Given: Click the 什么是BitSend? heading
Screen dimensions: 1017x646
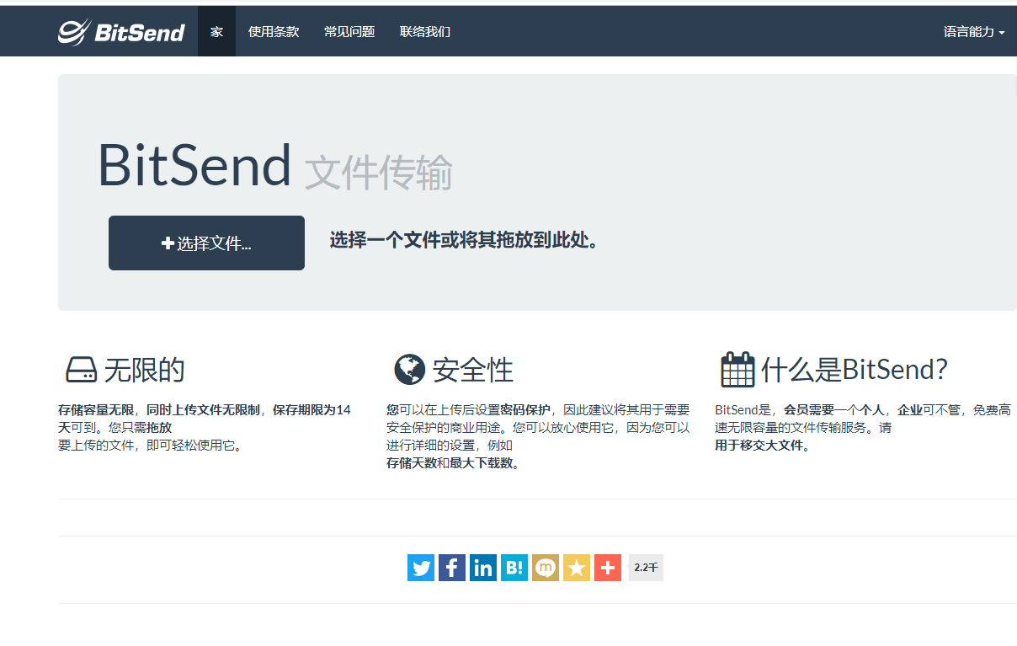Looking at the screenshot, I should point(855,370).
